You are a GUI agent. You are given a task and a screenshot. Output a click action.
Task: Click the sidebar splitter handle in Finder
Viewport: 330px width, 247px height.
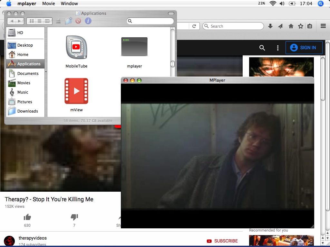(46, 72)
